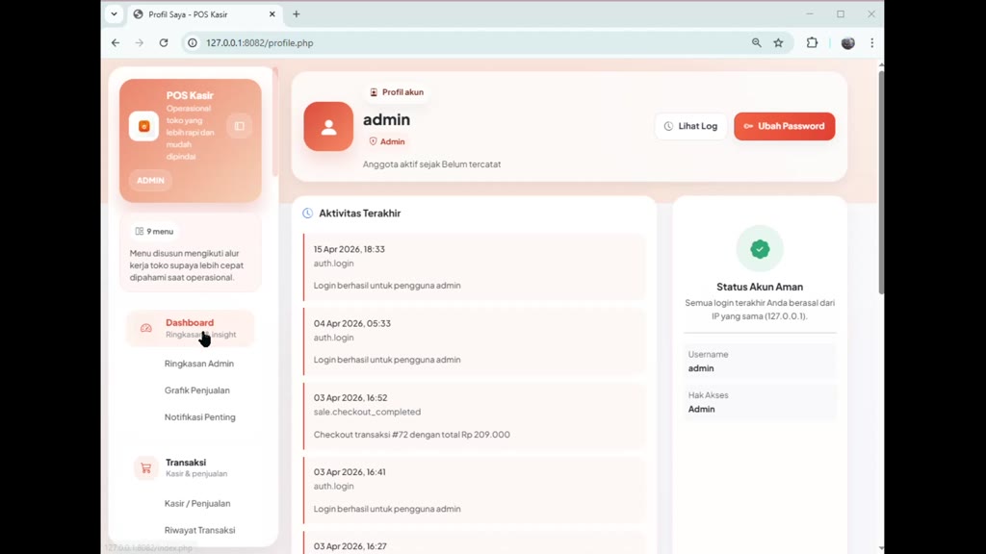Click the zoom magnifier icon in address bar
The height and width of the screenshot is (554, 986).
point(757,42)
